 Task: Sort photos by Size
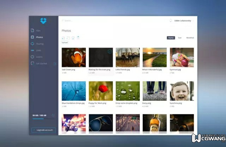tap(180, 38)
